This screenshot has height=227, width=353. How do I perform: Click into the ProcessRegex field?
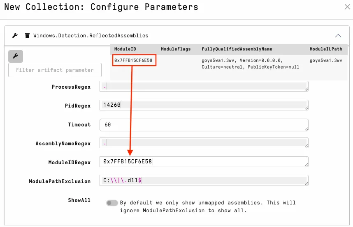click(204, 86)
